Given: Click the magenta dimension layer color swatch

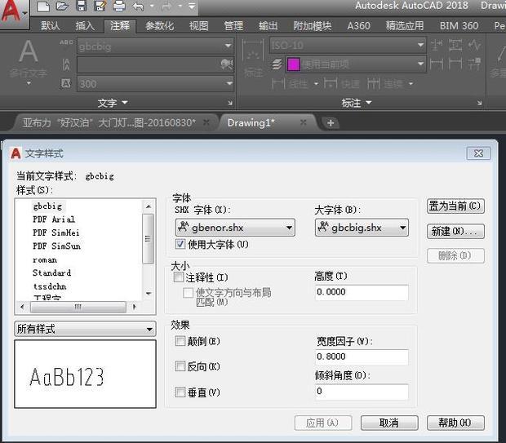Looking at the screenshot, I should [293, 64].
